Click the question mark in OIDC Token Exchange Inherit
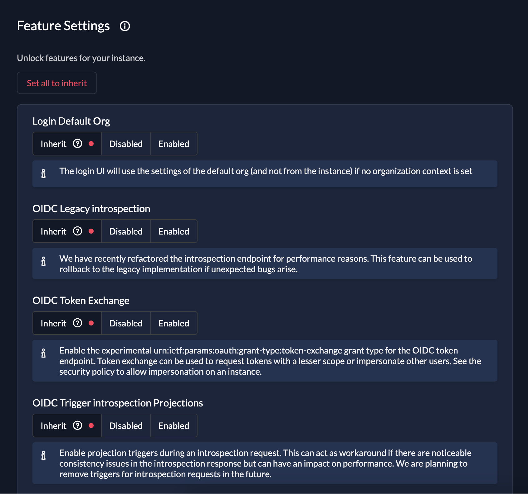This screenshot has height=494, width=528. pyautogui.click(x=78, y=323)
